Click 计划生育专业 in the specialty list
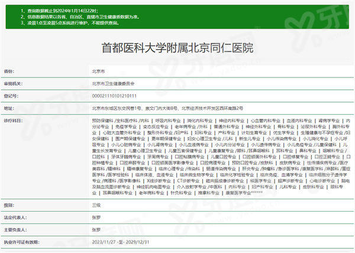This screenshot has height=253, width=355. (254, 133)
